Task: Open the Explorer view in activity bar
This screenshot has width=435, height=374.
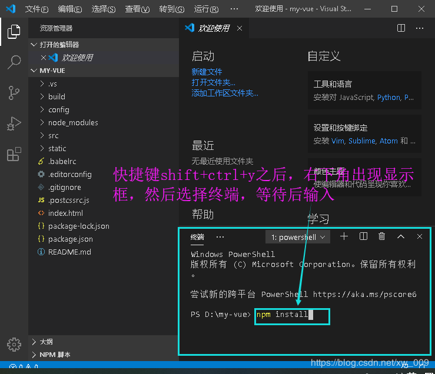Action: (14, 32)
